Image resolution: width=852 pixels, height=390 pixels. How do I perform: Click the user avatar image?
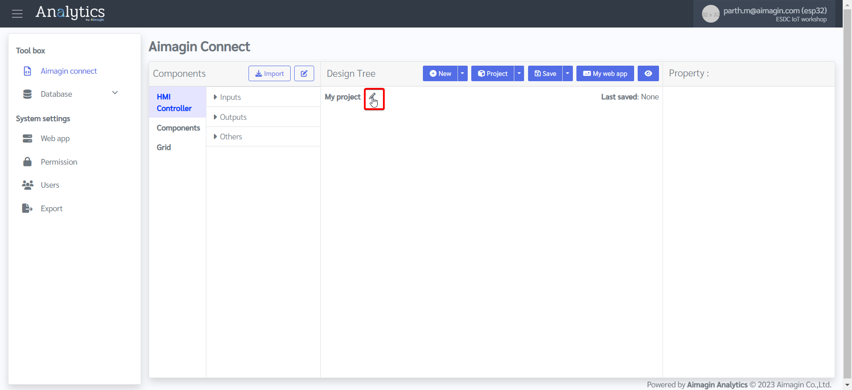pyautogui.click(x=710, y=14)
